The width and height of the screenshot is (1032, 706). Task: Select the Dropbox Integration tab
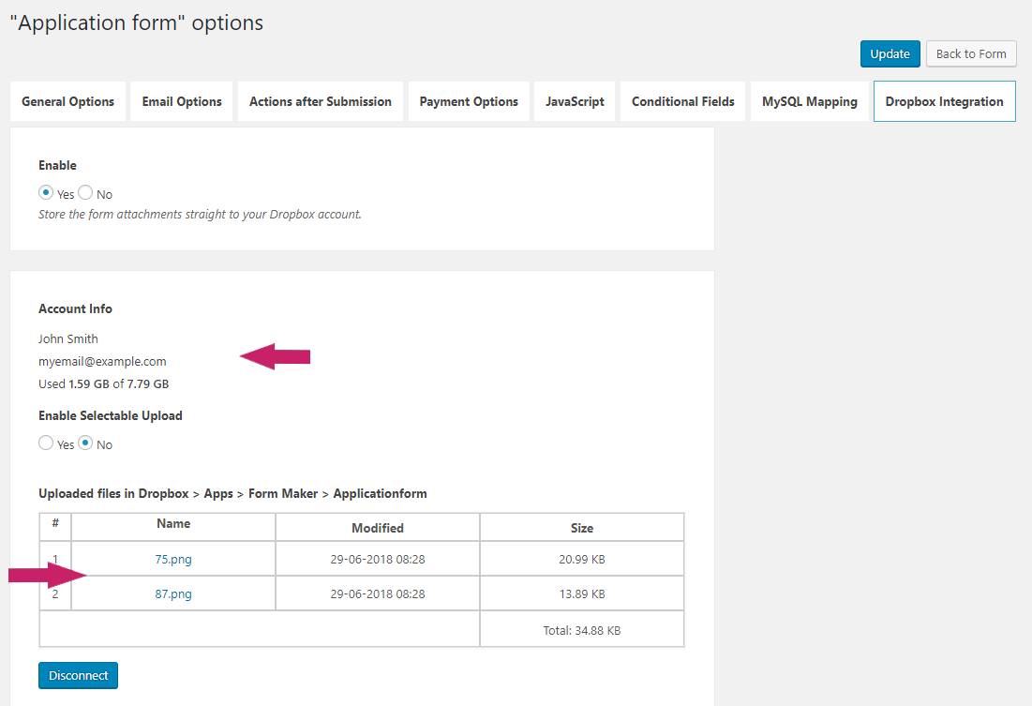tap(945, 101)
